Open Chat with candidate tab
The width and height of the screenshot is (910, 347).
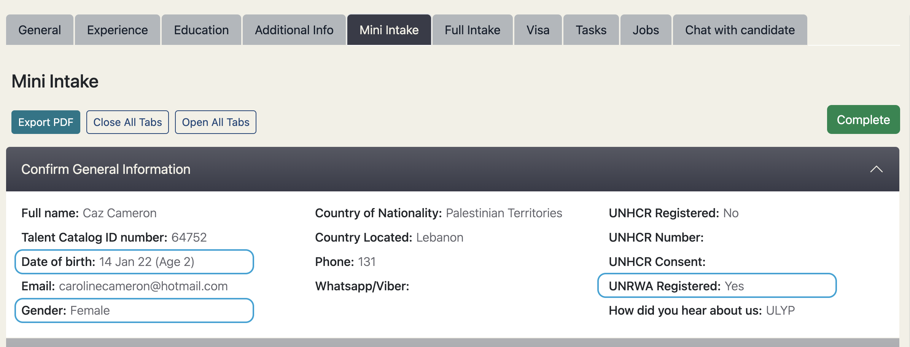tap(740, 30)
